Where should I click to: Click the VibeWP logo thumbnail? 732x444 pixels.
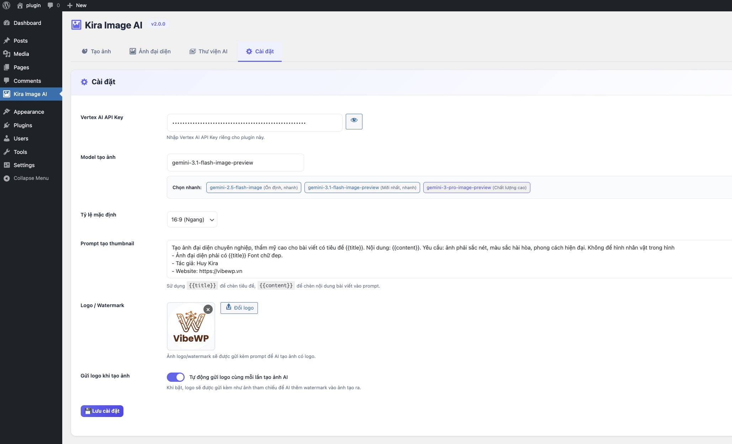pyautogui.click(x=191, y=326)
